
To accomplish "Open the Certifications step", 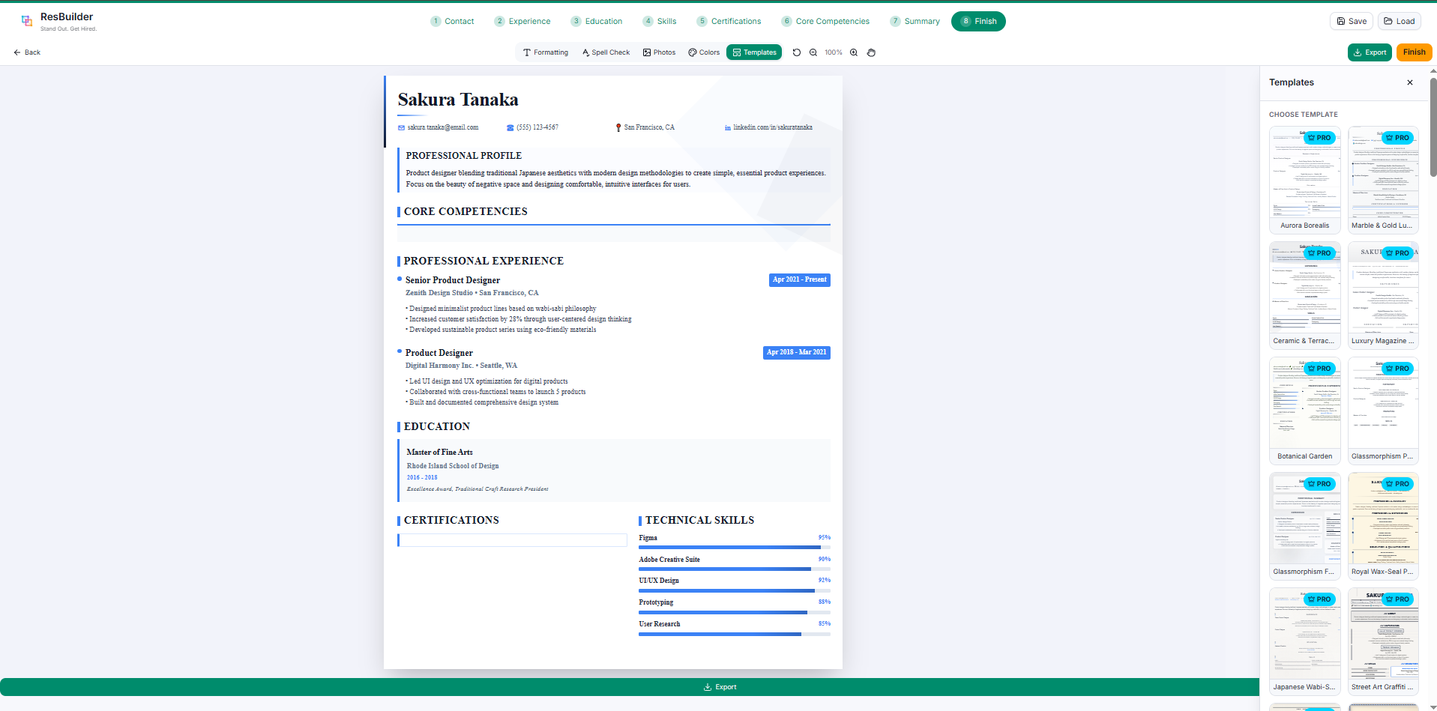I will point(729,21).
